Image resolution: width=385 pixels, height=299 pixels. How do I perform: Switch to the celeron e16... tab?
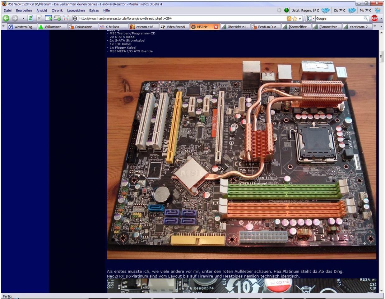[143, 27]
